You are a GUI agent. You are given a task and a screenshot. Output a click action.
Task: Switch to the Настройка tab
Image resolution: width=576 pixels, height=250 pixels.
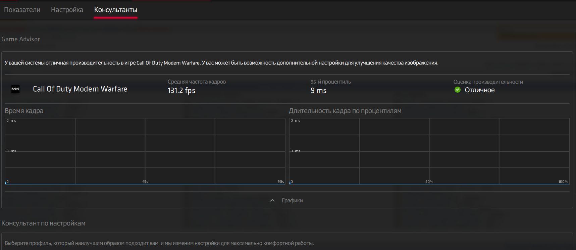tap(67, 10)
